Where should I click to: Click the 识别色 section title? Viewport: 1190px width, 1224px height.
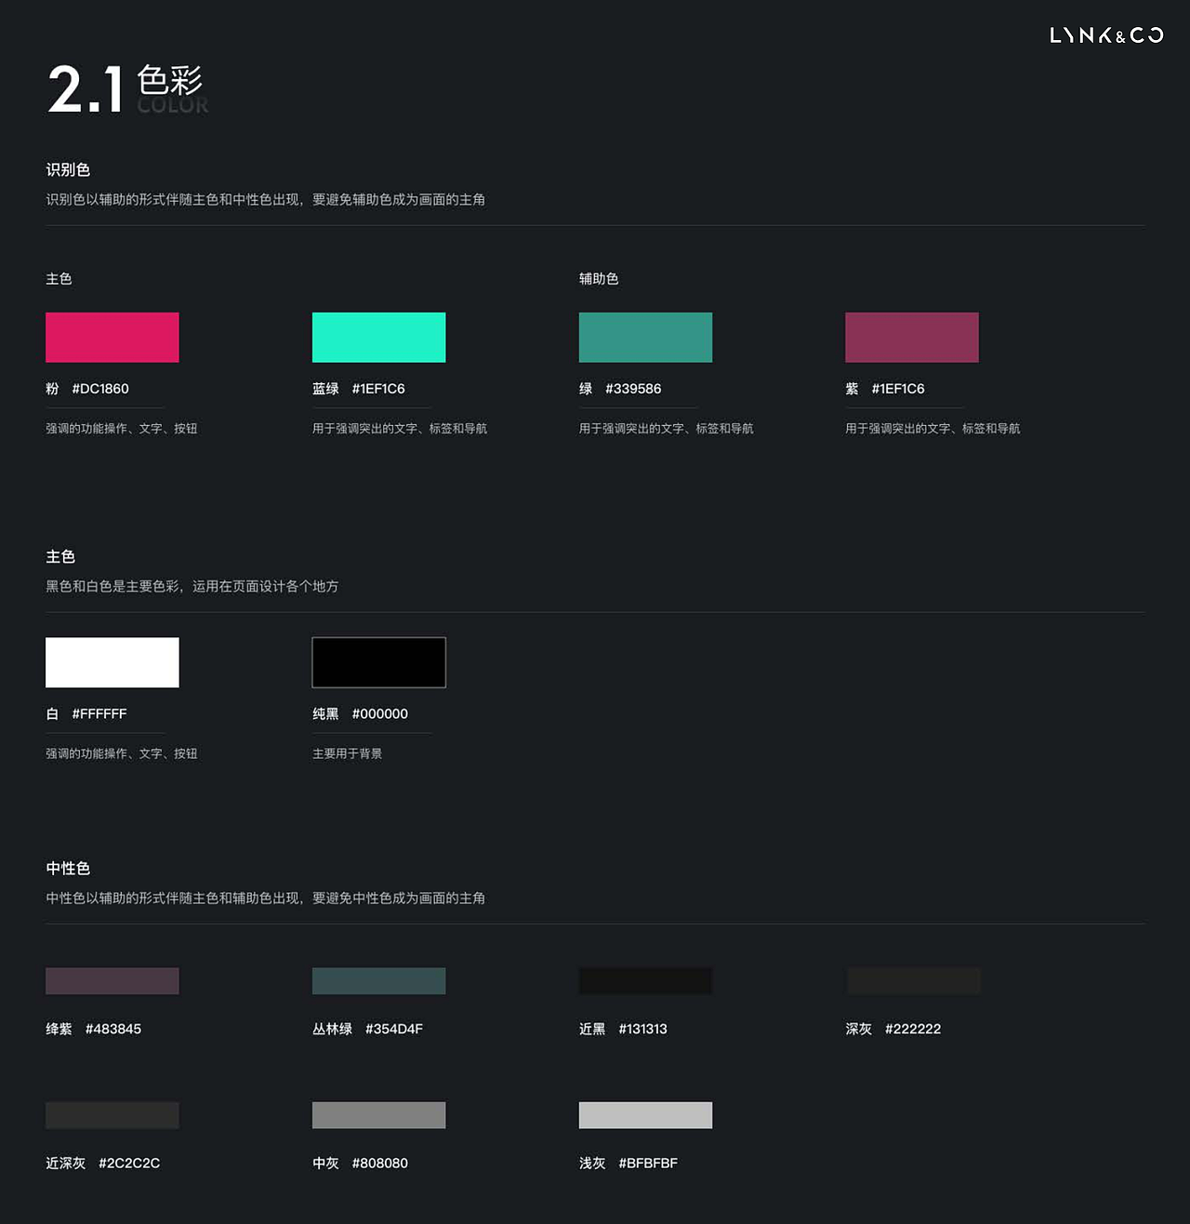click(x=69, y=169)
